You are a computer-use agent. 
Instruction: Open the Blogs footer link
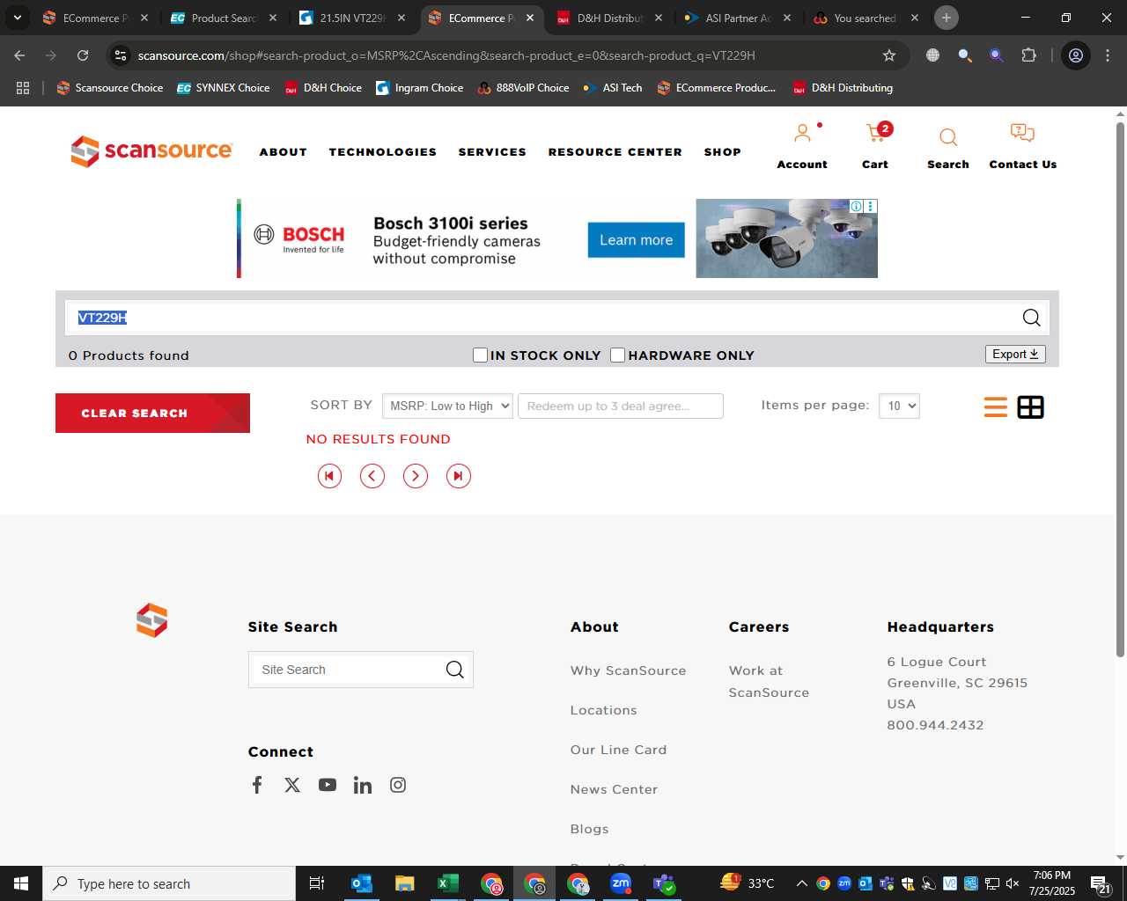click(x=589, y=829)
